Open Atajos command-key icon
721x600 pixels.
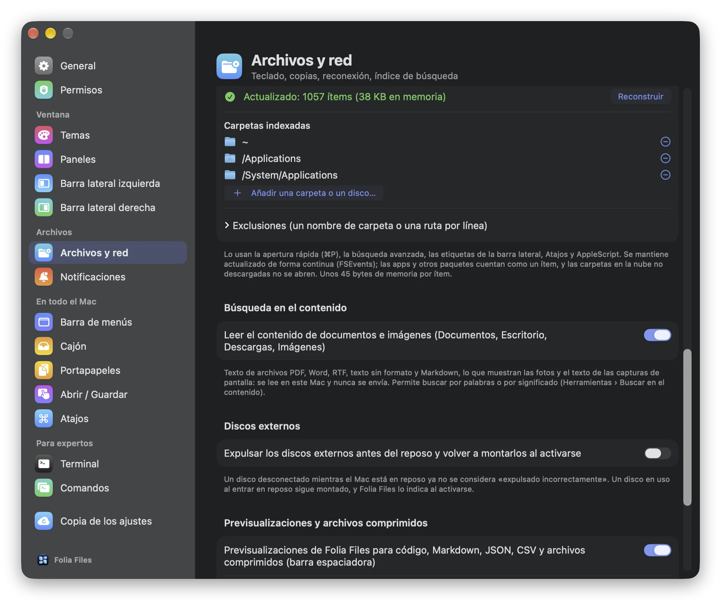tap(44, 419)
